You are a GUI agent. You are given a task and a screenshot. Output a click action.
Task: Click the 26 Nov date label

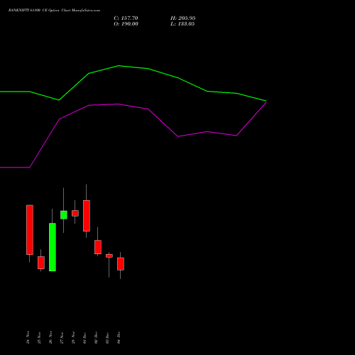[50, 337]
